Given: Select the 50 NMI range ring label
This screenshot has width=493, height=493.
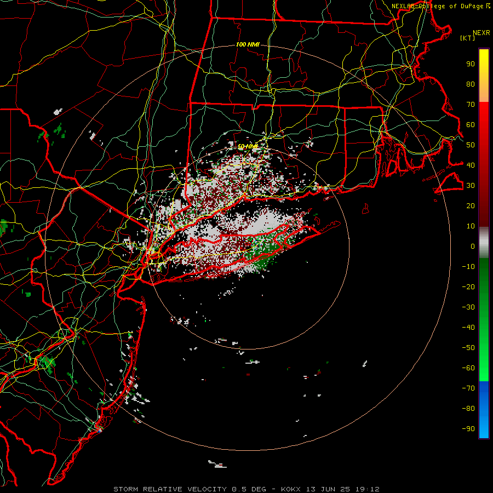Looking at the screenshot, I should 248,146.
